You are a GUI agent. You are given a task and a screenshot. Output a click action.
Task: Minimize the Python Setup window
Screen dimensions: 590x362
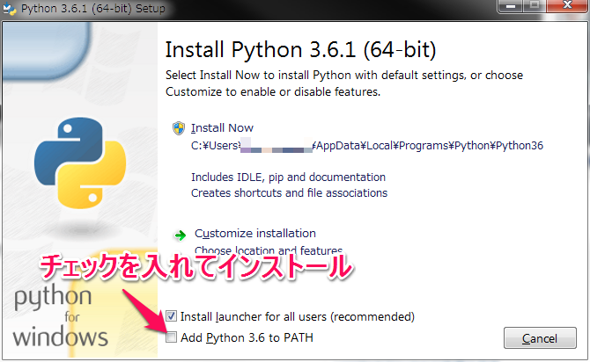click(x=510, y=6)
